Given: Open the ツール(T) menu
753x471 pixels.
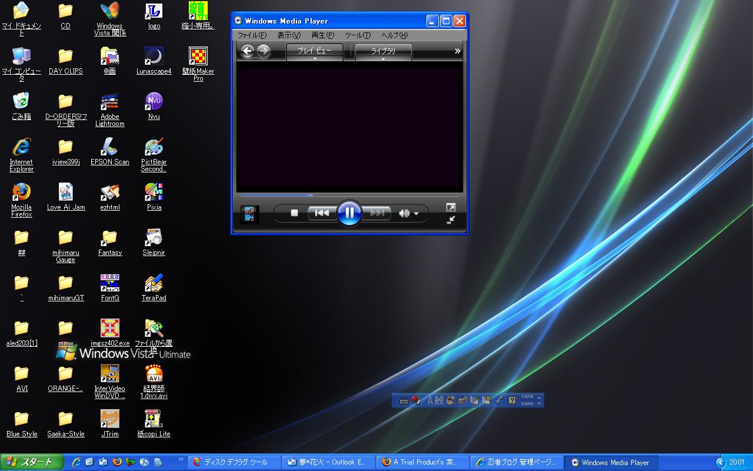Looking at the screenshot, I should pos(358,35).
